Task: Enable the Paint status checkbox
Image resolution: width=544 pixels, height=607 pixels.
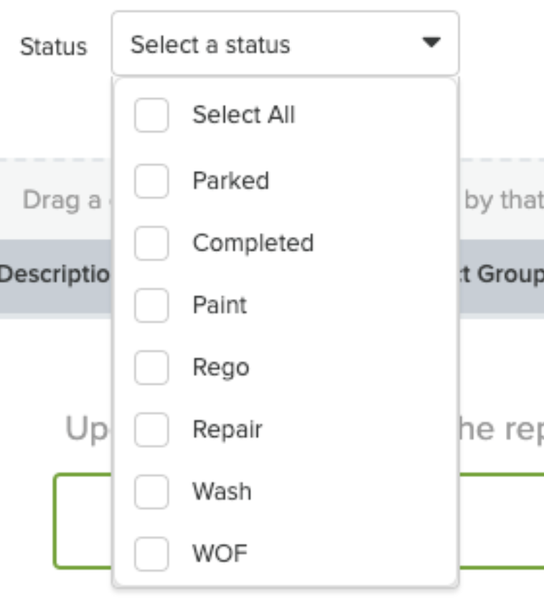Action: pyautogui.click(x=151, y=304)
